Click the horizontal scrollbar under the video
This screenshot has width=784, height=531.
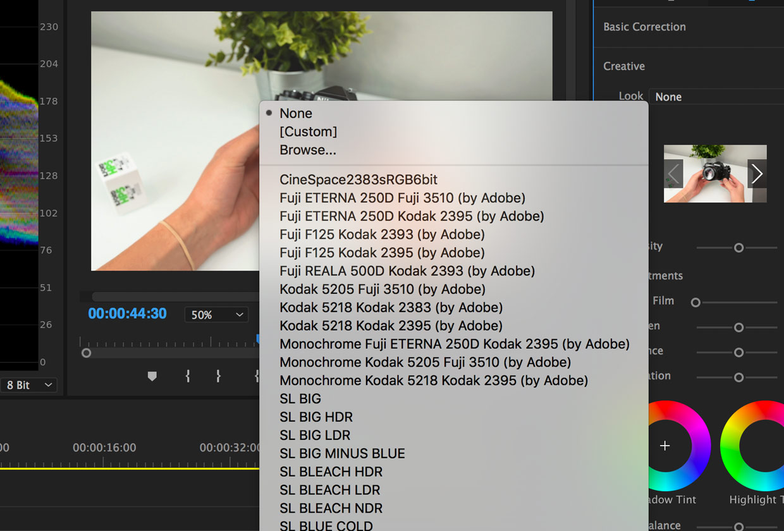(x=176, y=296)
